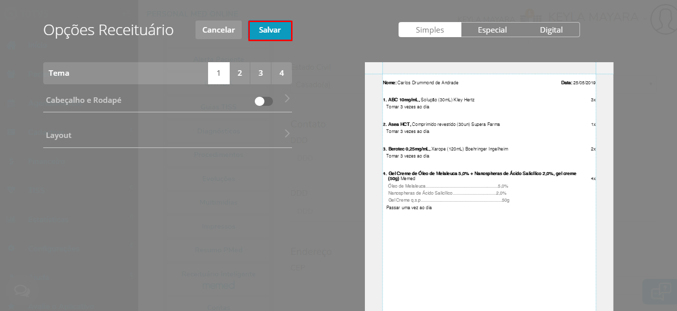Click Procedimentos in background menu
The height and width of the screenshot is (311, 677).
219,154
